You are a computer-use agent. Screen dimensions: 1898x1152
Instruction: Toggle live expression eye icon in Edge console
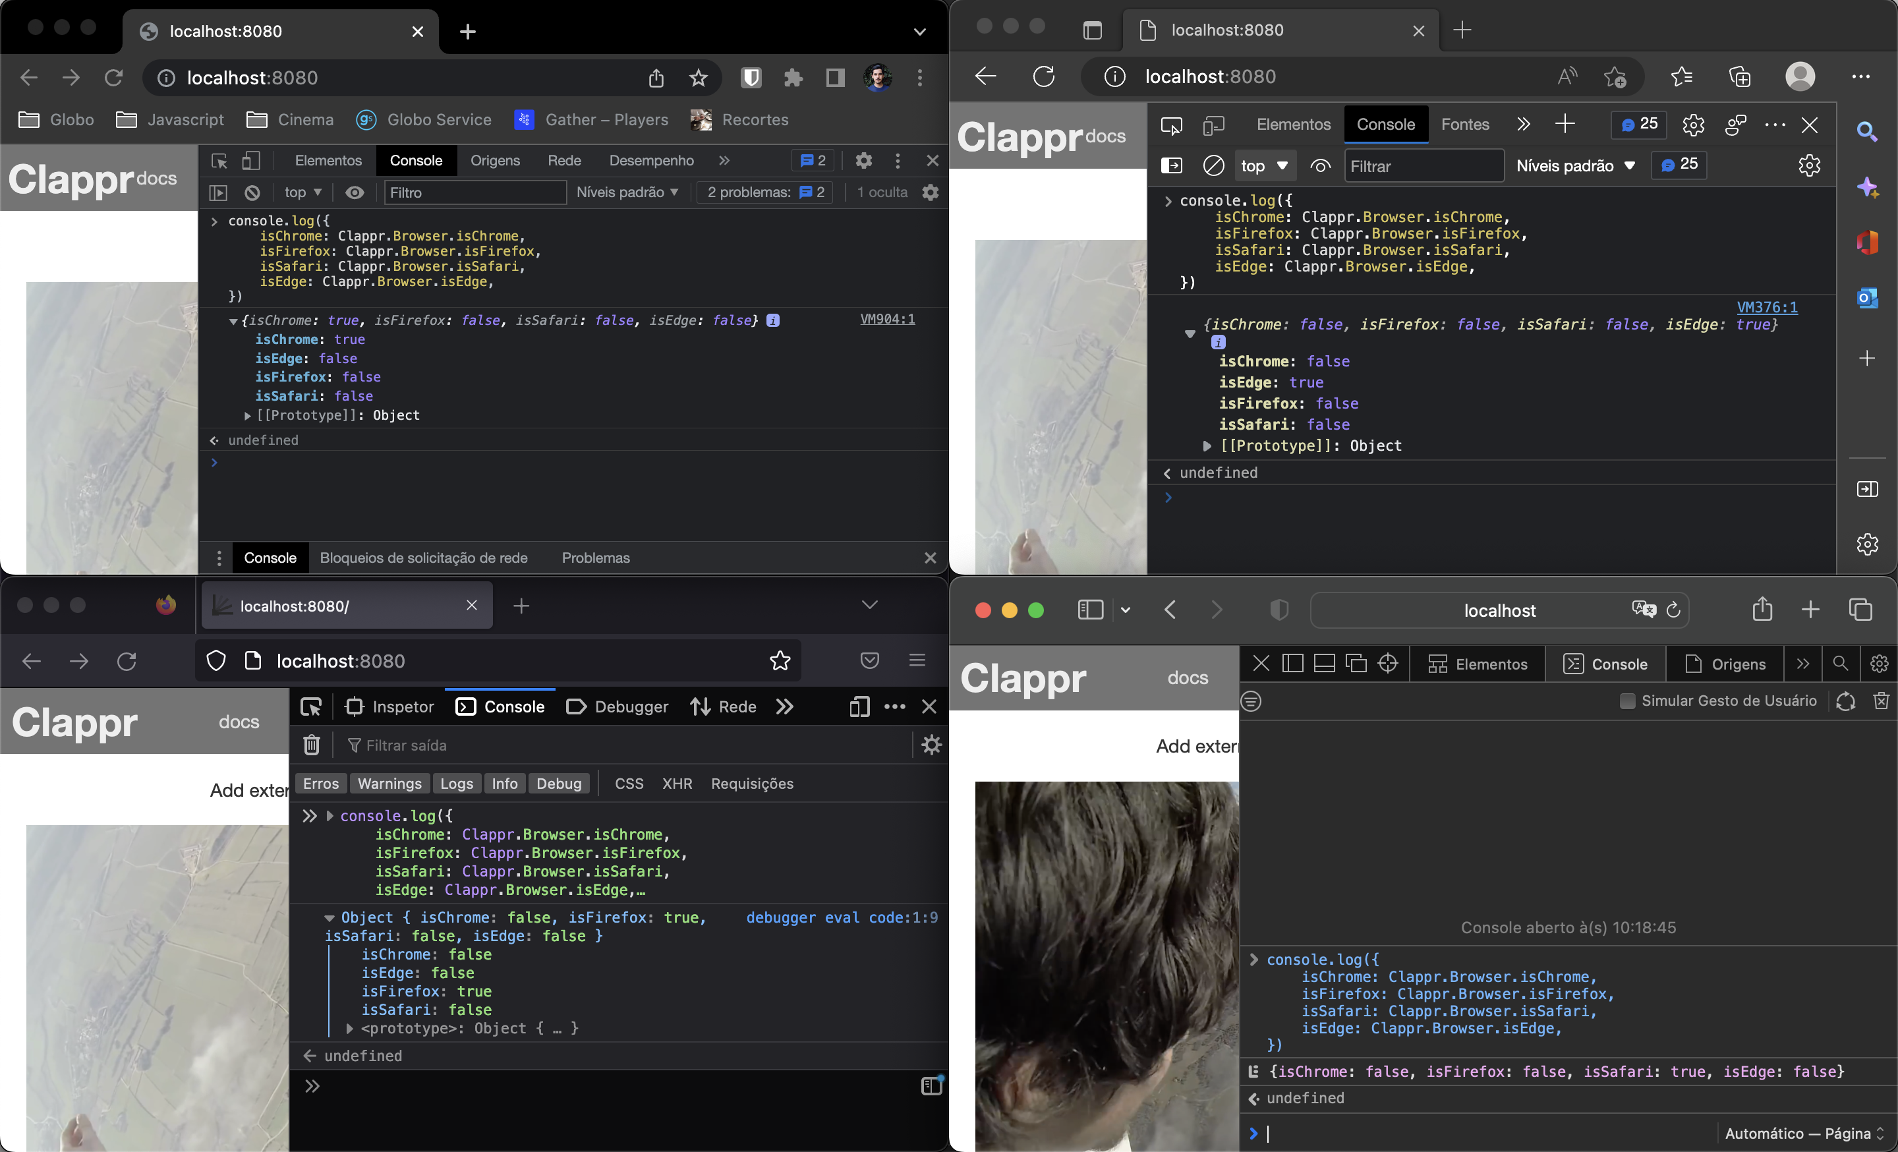[x=1320, y=165]
